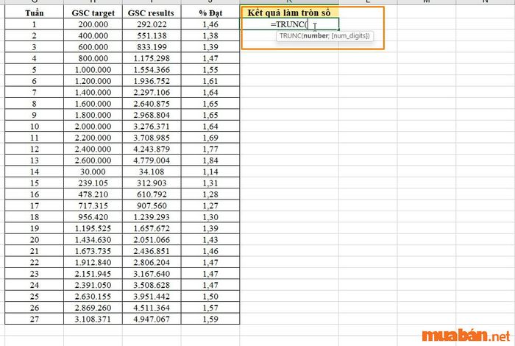Click the % Đạt cell showing 1,38

pyautogui.click(x=210, y=35)
